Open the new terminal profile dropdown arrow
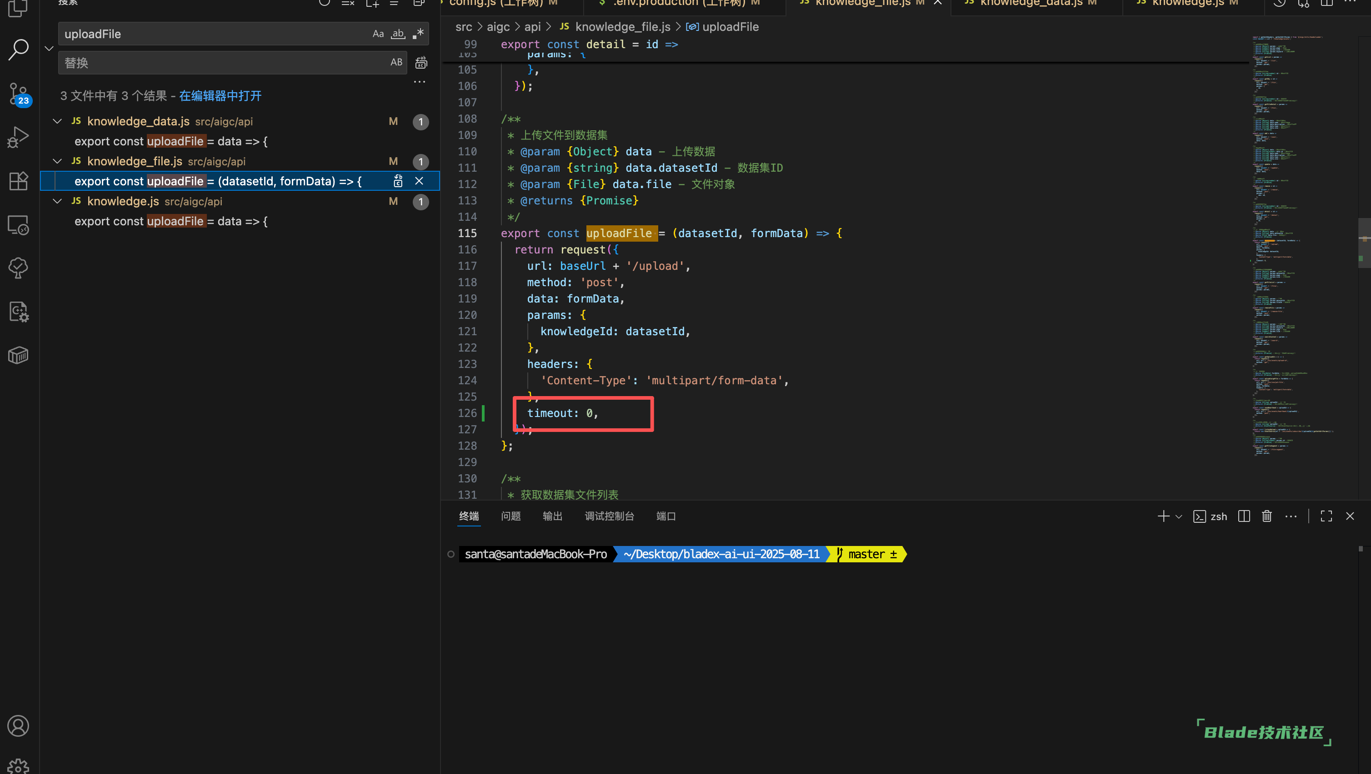The height and width of the screenshot is (774, 1371). pos(1178,516)
